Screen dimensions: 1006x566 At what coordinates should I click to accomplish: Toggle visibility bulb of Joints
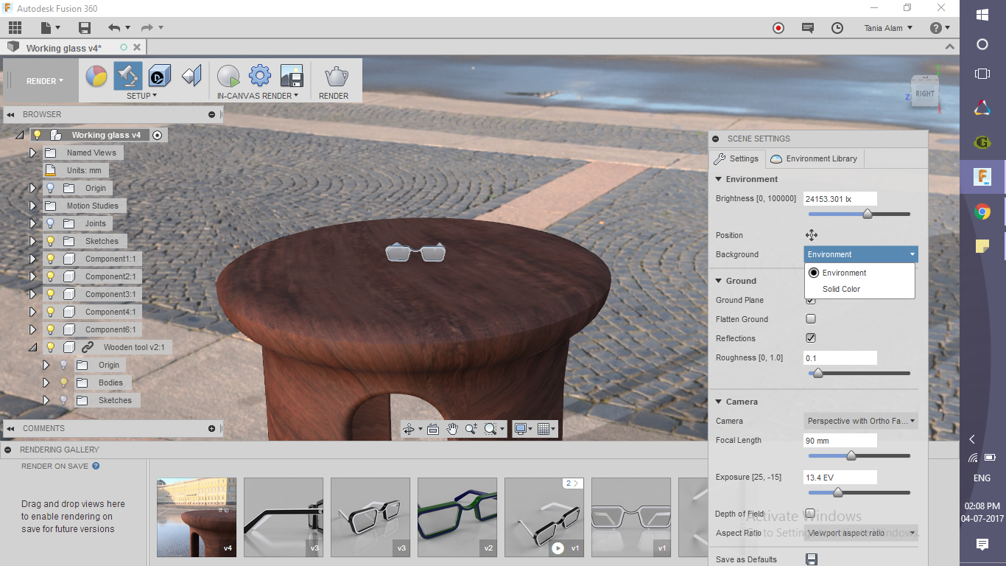coord(50,223)
